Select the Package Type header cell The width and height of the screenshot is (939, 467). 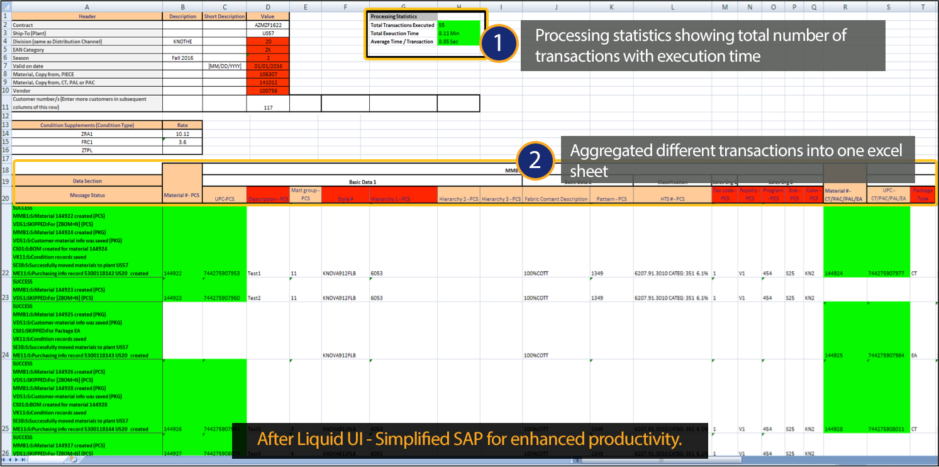pos(923,194)
